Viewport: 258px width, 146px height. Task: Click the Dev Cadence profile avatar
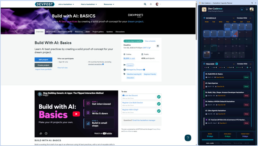[x=251, y=10]
